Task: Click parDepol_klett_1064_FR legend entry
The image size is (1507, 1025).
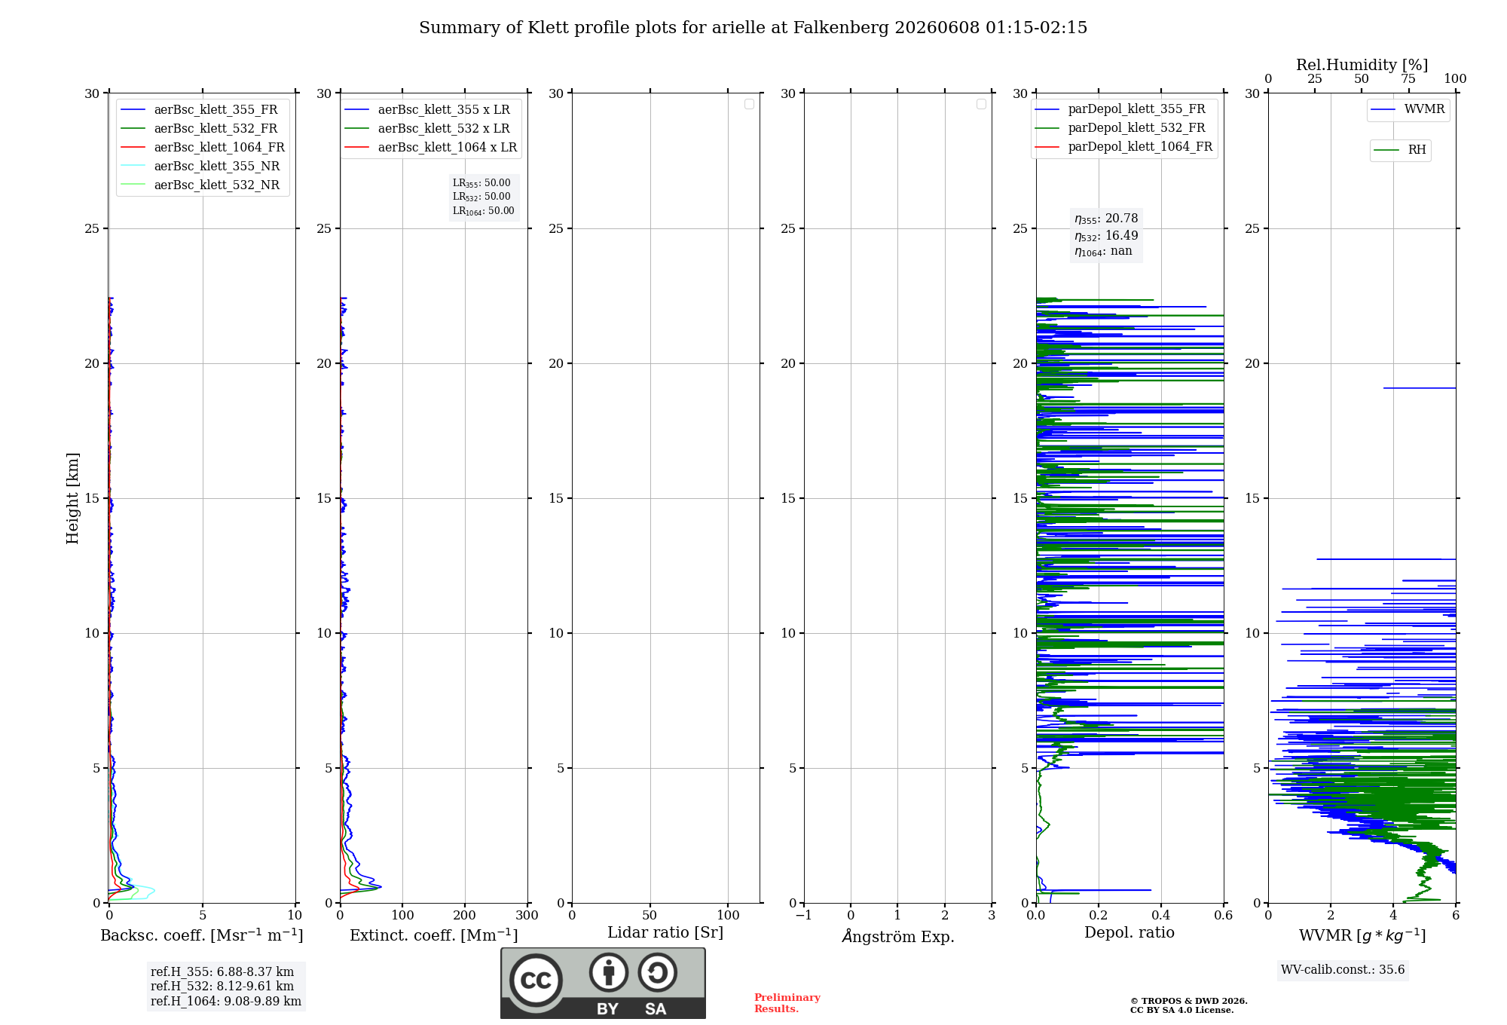Action: pyautogui.click(x=1124, y=146)
